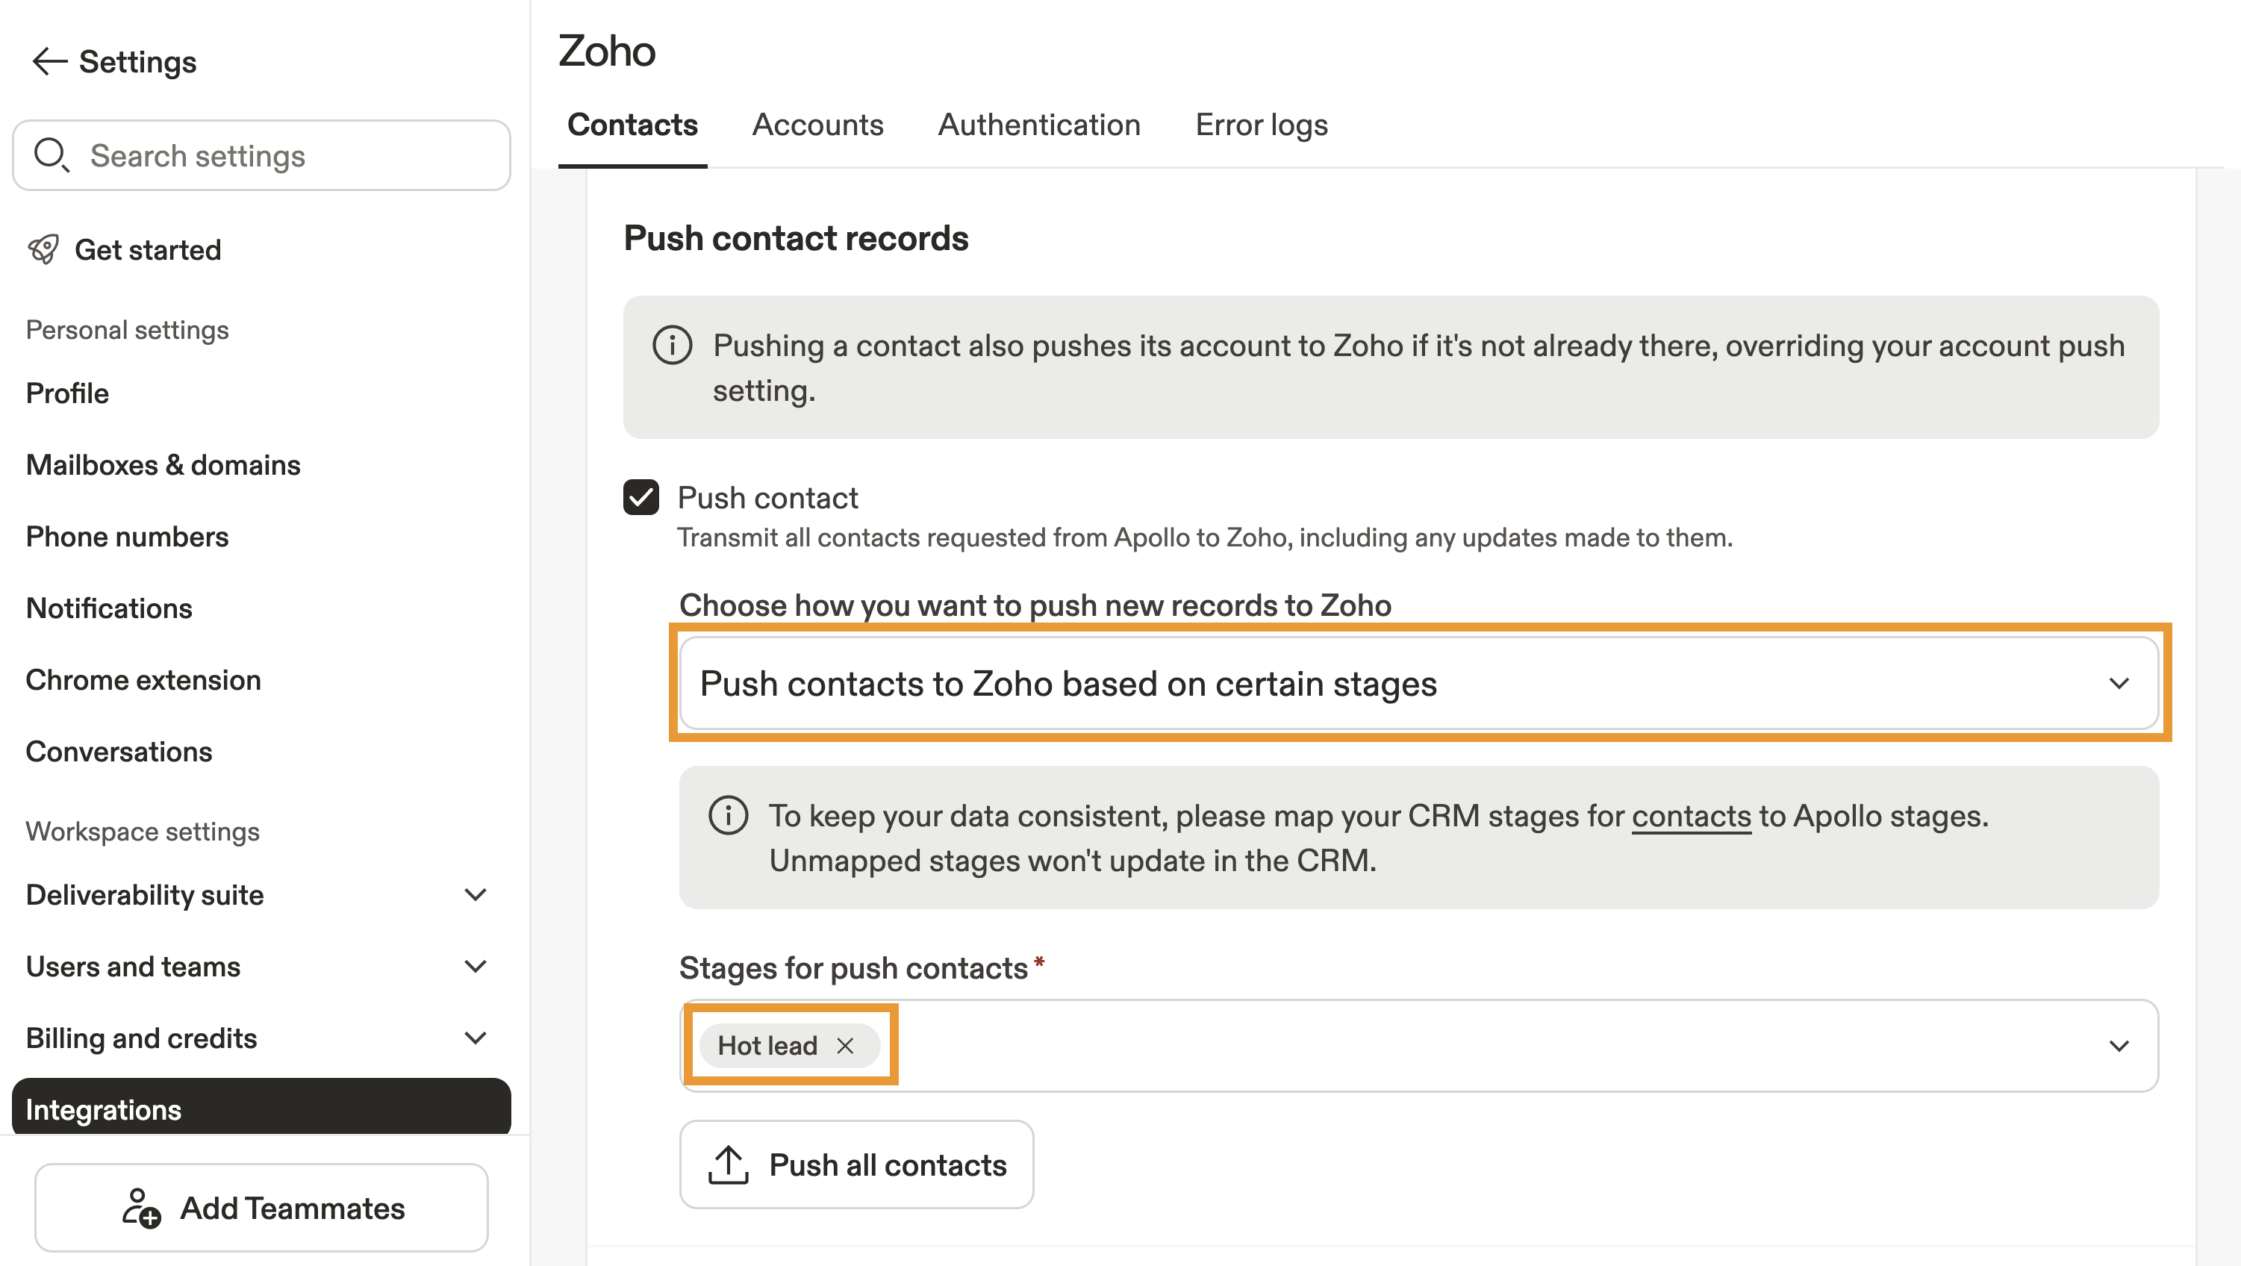Click the add-person icon on Add Teammates

[x=141, y=1208]
